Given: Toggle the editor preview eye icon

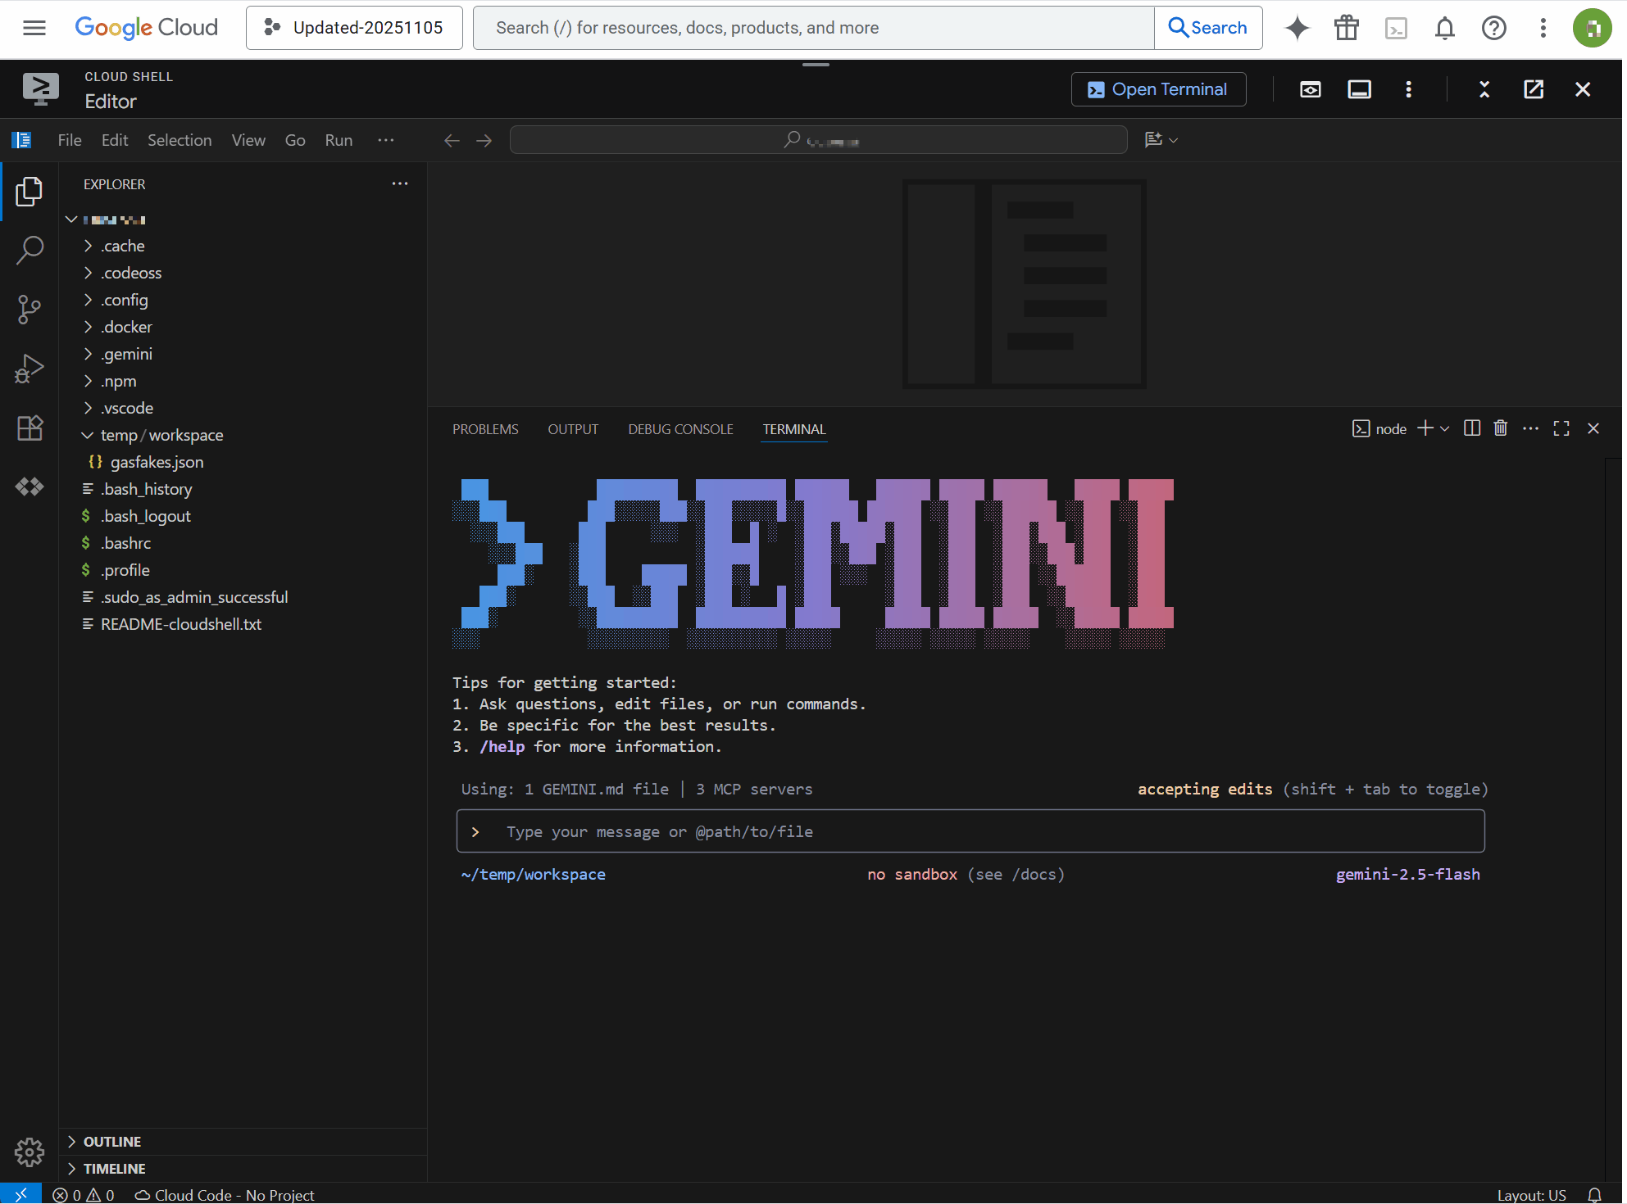Looking at the screenshot, I should coord(1310,89).
